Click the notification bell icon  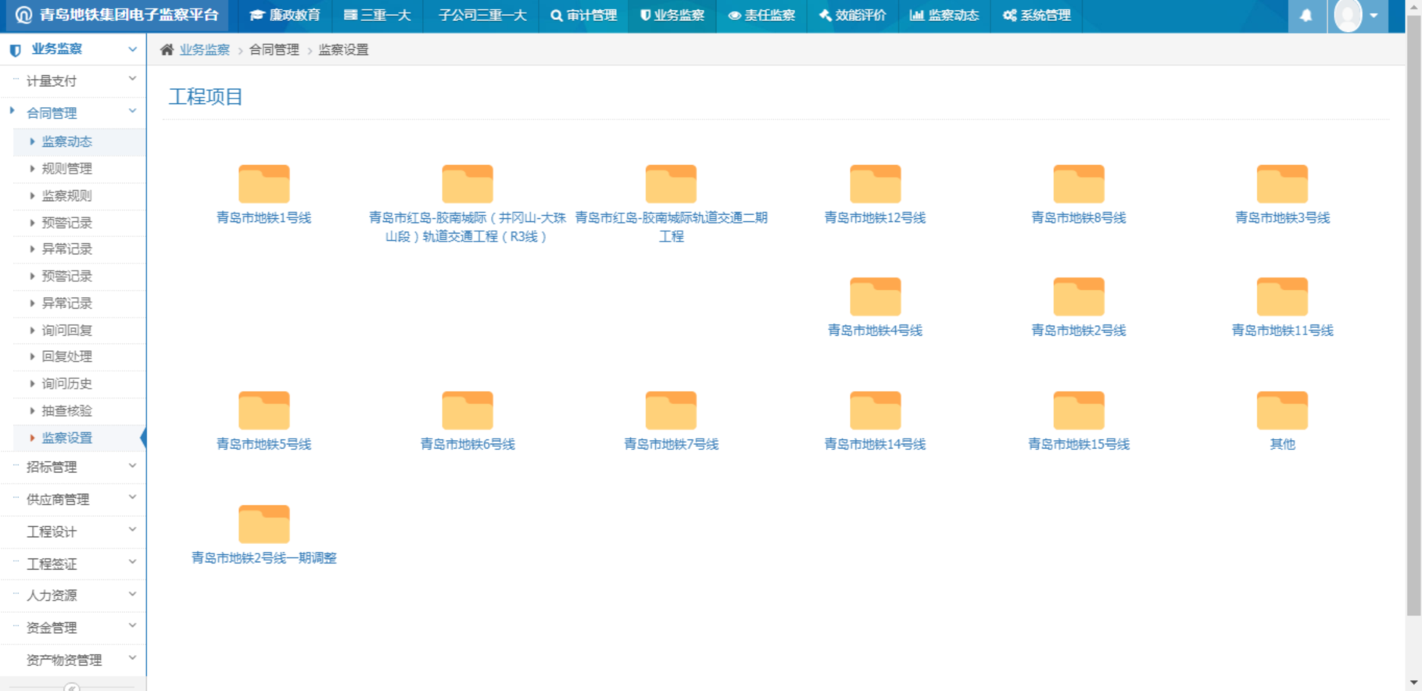[1306, 16]
